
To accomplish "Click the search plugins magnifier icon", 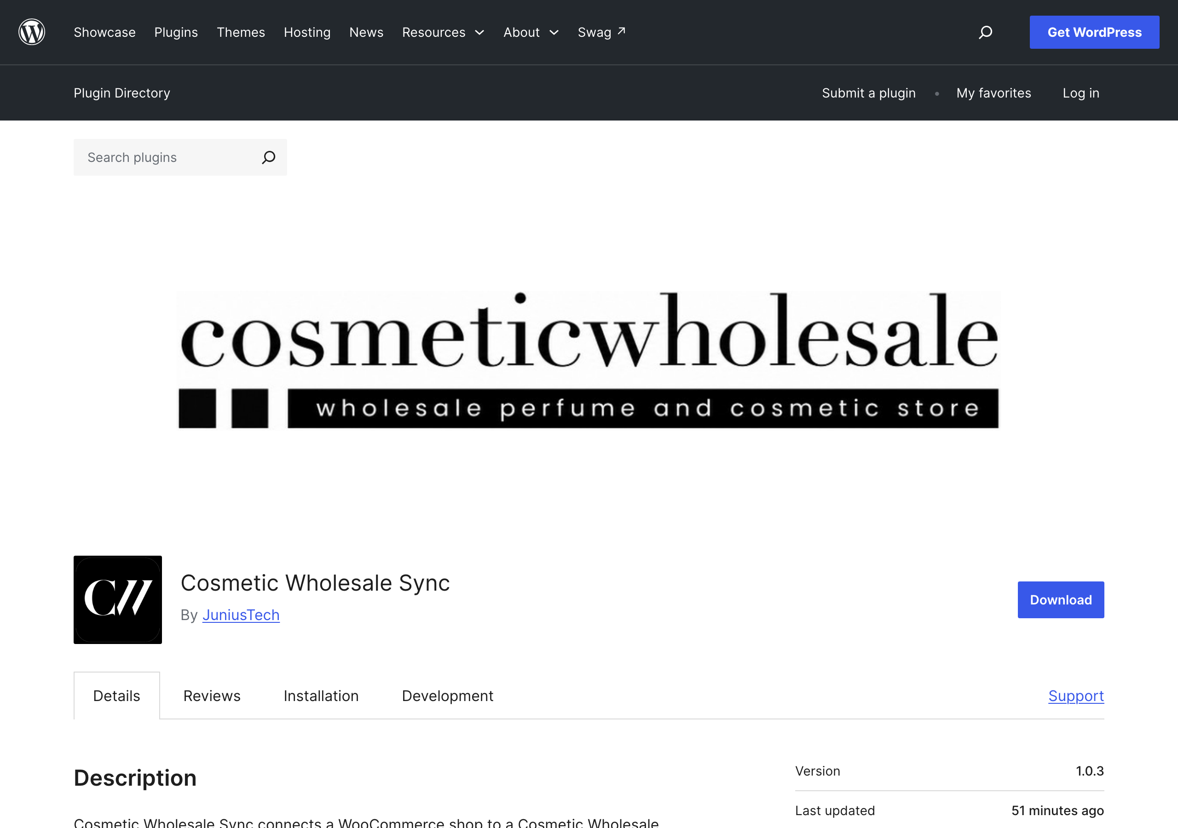I will (268, 157).
